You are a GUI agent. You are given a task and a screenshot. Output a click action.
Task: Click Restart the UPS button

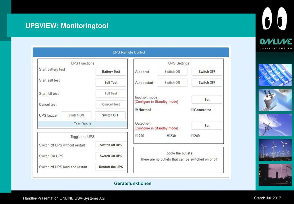pyautogui.click(x=111, y=167)
